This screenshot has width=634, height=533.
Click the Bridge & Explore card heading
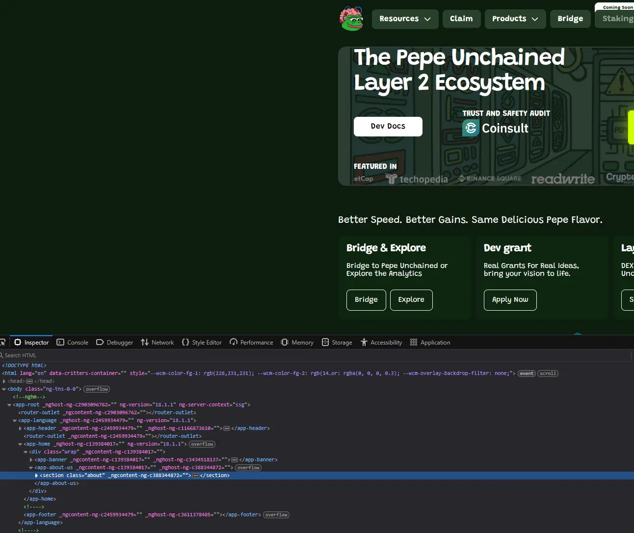(386, 248)
